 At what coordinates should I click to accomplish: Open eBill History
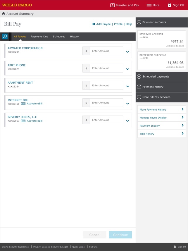coord(162,134)
